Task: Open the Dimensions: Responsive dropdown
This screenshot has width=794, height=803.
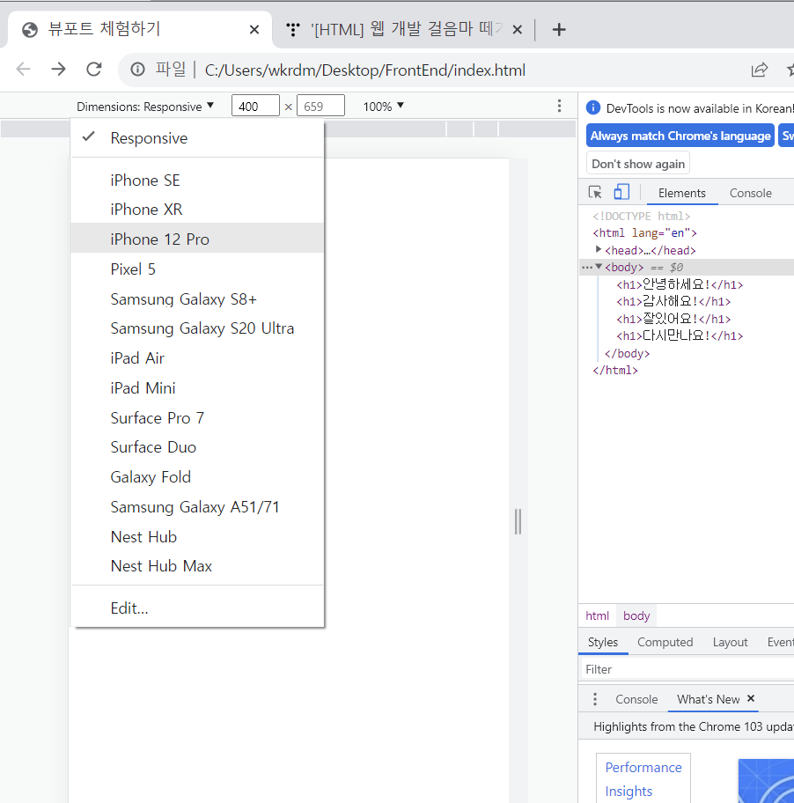Action: (x=145, y=107)
